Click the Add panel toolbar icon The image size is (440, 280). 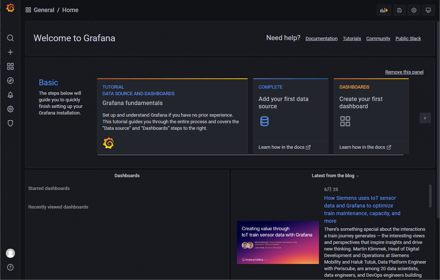pyautogui.click(x=384, y=10)
